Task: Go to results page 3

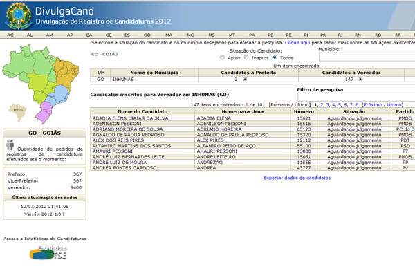Action: (327, 104)
